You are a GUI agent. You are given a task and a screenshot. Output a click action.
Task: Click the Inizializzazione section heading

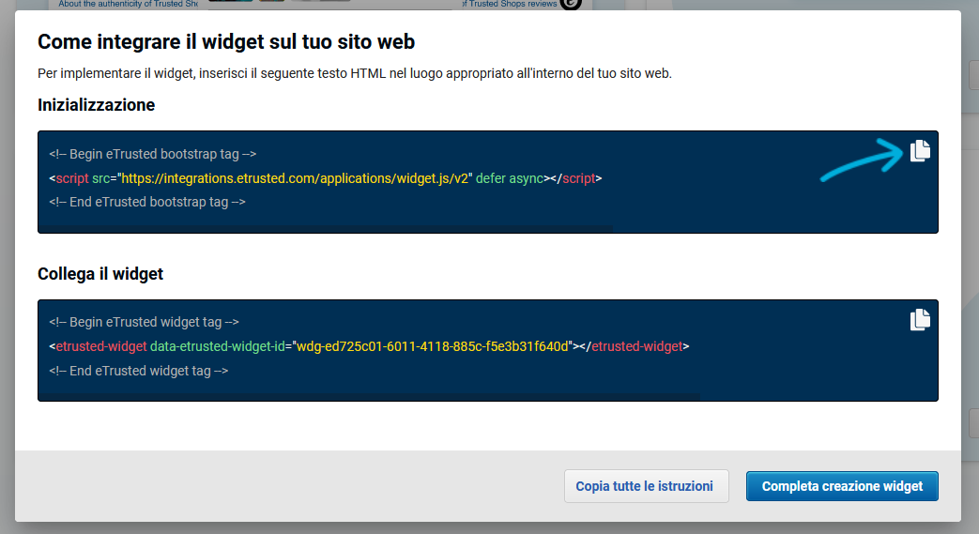tap(96, 105)
